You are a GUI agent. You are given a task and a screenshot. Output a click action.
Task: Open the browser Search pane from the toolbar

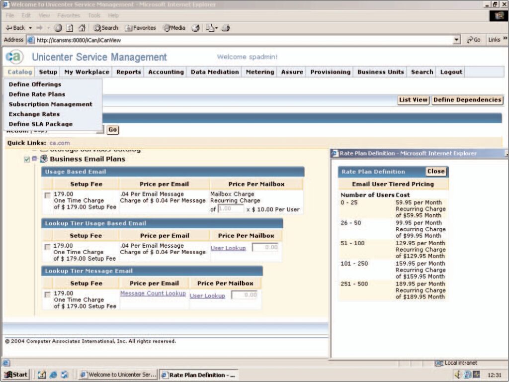[x=106, y=28]
